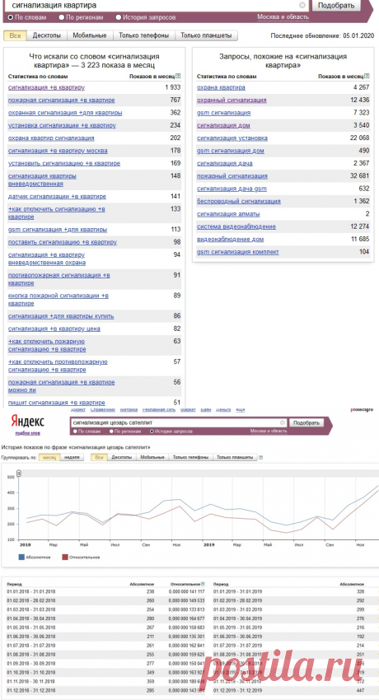Select «По регионам» radio under «цезарь сателлит» field
Image resolution: width=379 pixels, height=700 pixels.
[111, 432]
